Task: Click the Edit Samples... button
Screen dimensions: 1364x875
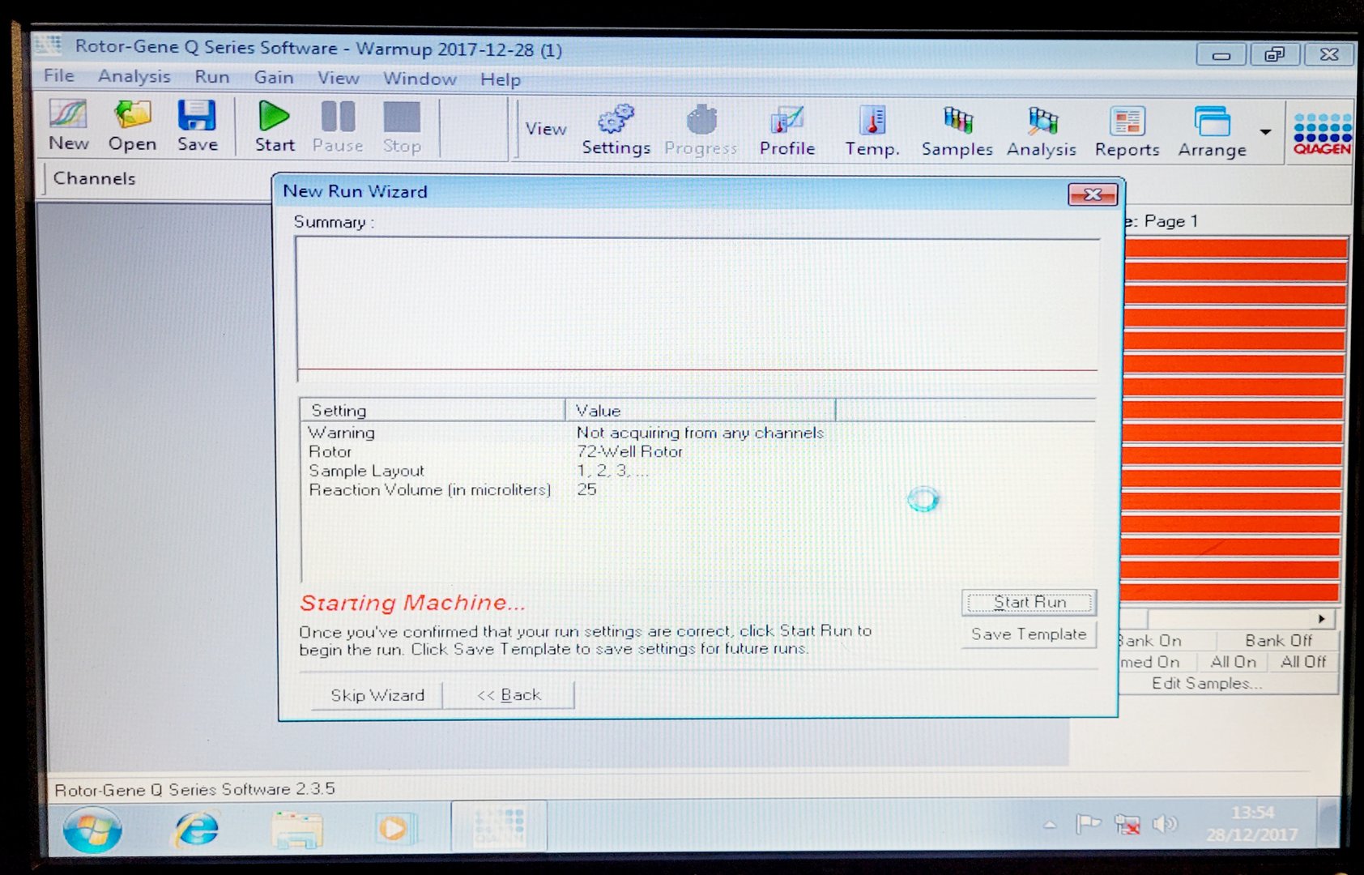Action: pos(1207,684)
